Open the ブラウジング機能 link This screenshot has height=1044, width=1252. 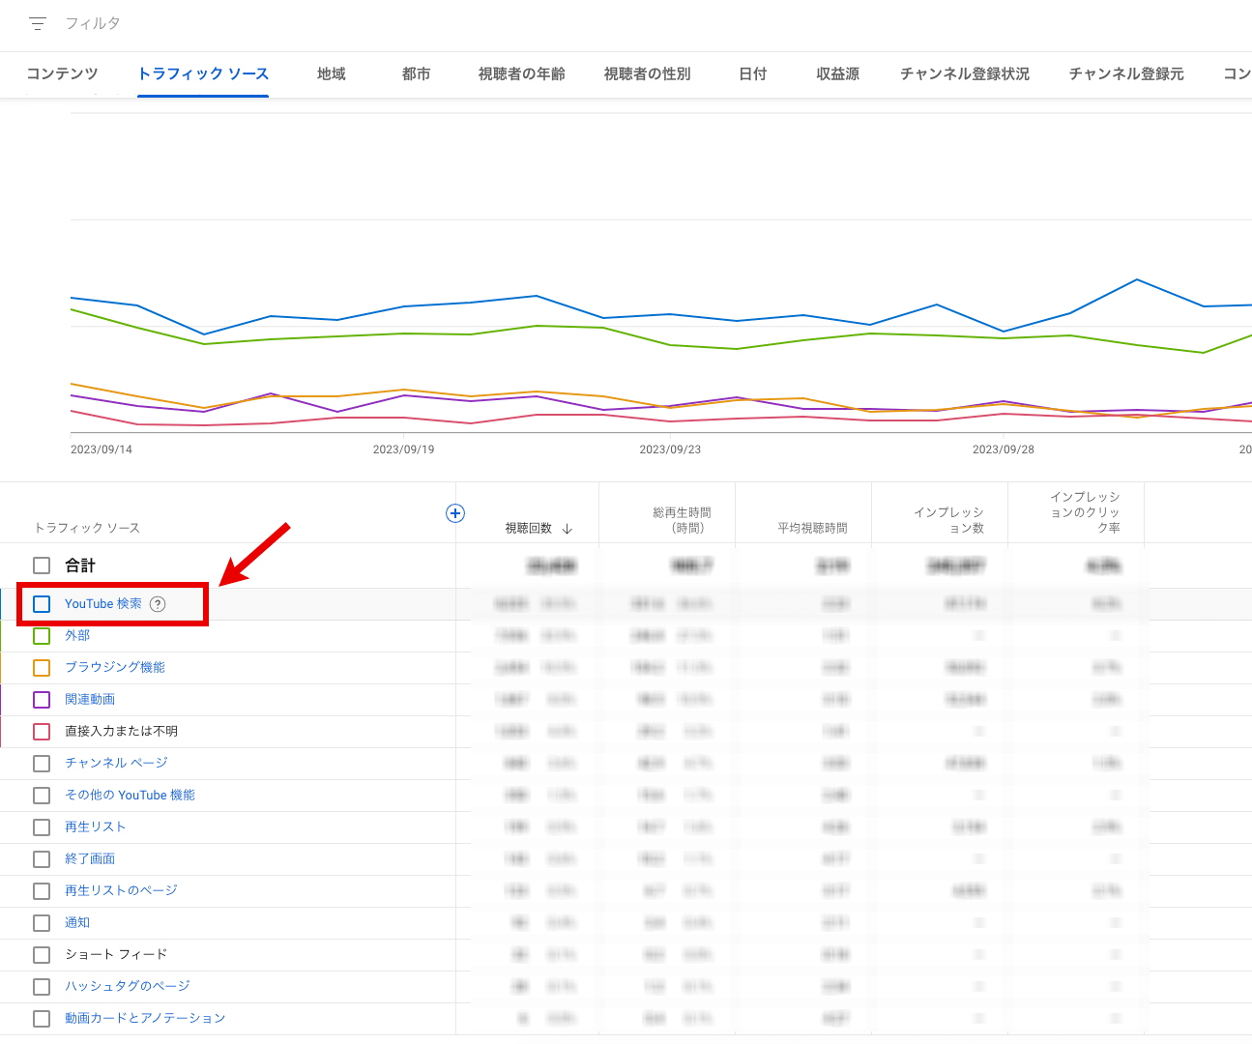pos(115,667)
